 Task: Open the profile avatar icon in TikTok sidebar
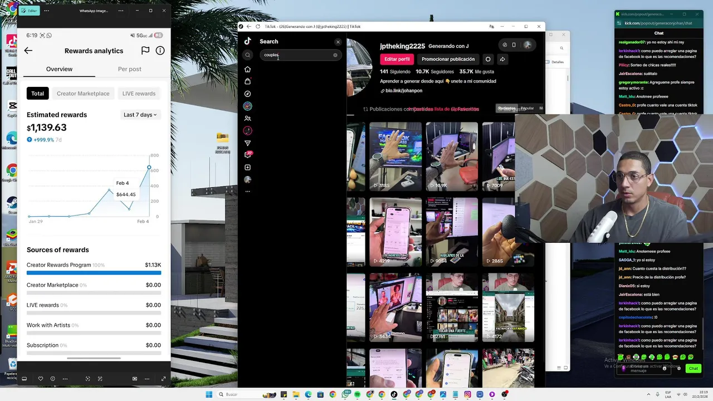[x=247, y=179]
